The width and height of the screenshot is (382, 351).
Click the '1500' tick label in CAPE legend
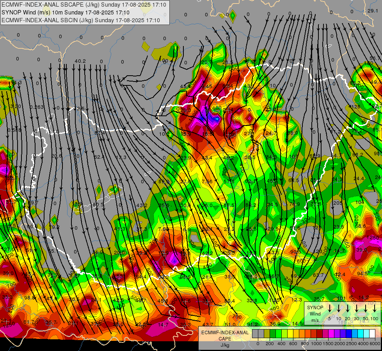tap(328, 344)
